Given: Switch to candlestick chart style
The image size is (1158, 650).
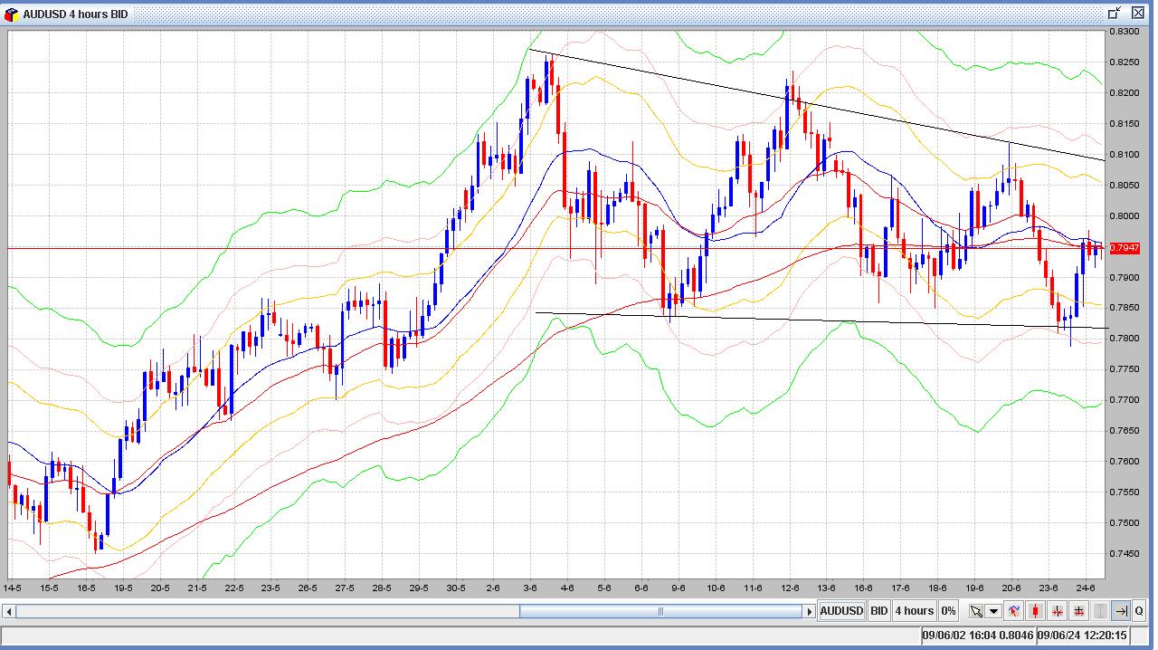Looking at the screenshot, I should 1035,611.
